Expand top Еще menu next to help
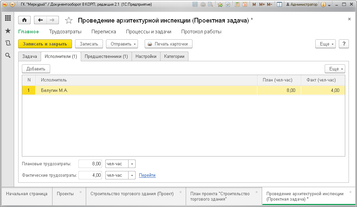 tap(325, 44)
